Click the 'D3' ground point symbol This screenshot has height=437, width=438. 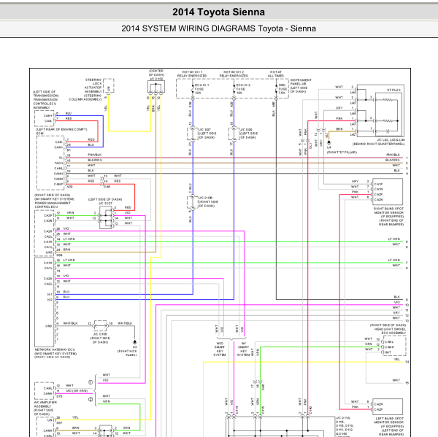(x=134, y=342)
